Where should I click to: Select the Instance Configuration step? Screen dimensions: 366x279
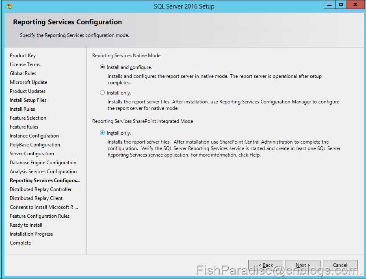(x=34, y=136)
